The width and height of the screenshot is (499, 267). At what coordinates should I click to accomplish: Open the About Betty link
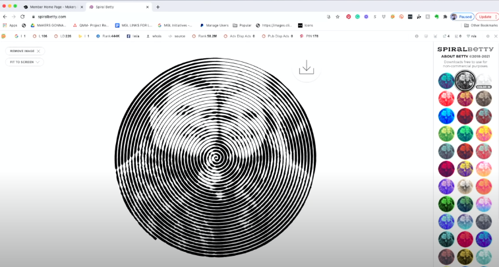point(454,56)
